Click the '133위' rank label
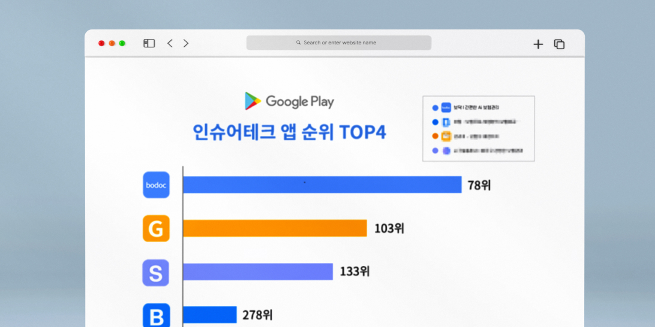 354,271
